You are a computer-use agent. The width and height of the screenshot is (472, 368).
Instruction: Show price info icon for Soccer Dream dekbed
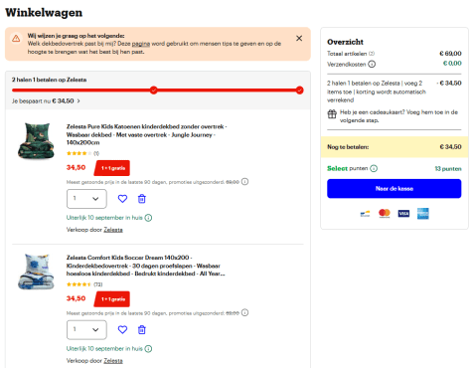click(x=244, y=312)
